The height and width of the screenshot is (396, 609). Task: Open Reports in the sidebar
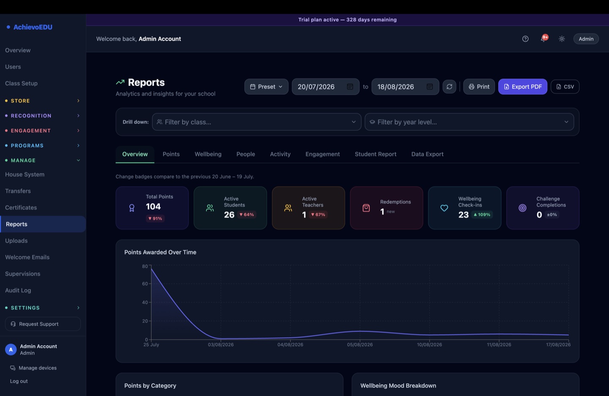coord(43,224)
